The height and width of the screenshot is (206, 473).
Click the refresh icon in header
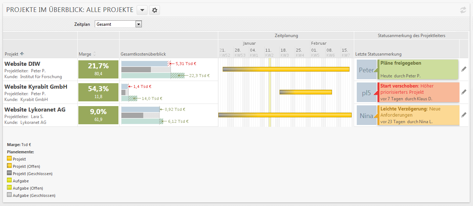(x=463, y=10)
